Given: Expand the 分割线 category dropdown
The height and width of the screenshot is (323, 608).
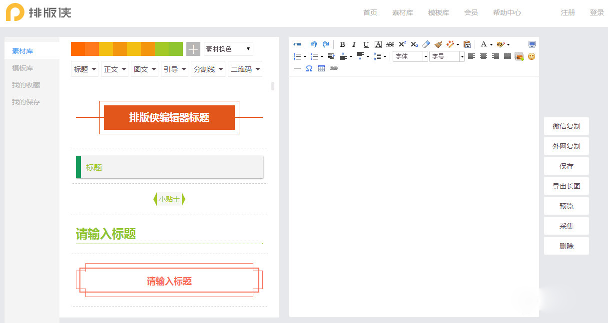Looking at the screenshot, I should 208,69.
